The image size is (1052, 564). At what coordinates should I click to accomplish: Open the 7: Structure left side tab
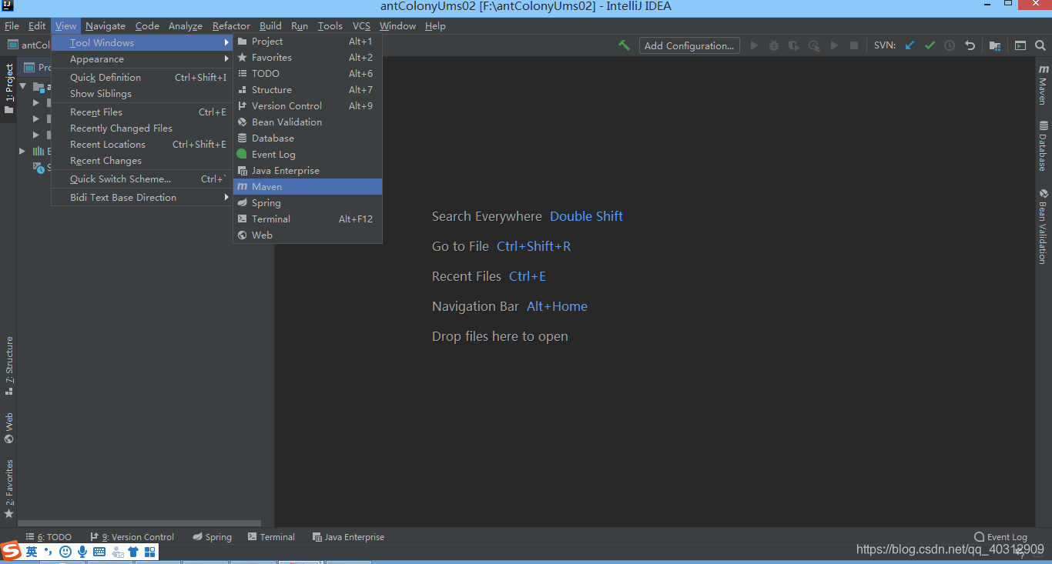8,366
